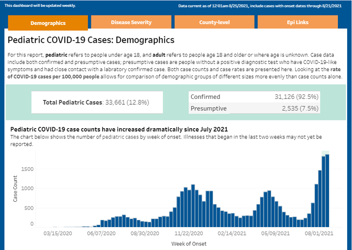The width and height of the screenshot is (352, 250).
Task: Click the 08/30/2020 x-axis label
Action: tap(145, 233)
